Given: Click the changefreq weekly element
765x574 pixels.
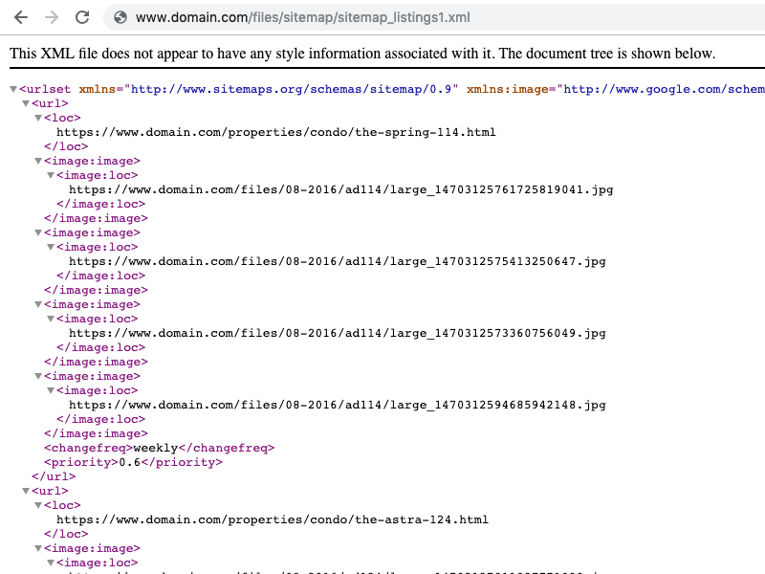Looking at the screenshot, I should click(x=159, y=448).
